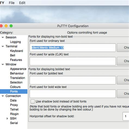
Task: Collapse the Session tree category
Action: (3, 37)
